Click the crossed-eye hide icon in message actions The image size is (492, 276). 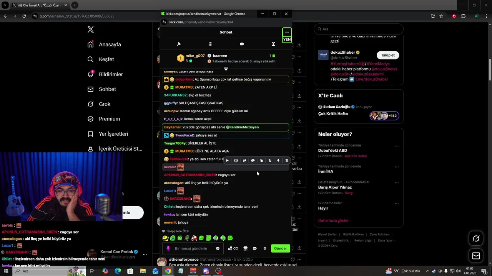244,161
